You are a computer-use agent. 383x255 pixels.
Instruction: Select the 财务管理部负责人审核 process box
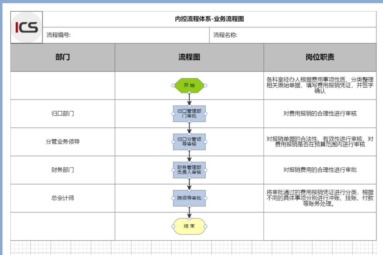[189, 170]
